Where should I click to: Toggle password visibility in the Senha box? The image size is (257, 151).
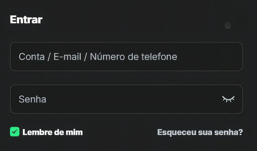(228, 99)
